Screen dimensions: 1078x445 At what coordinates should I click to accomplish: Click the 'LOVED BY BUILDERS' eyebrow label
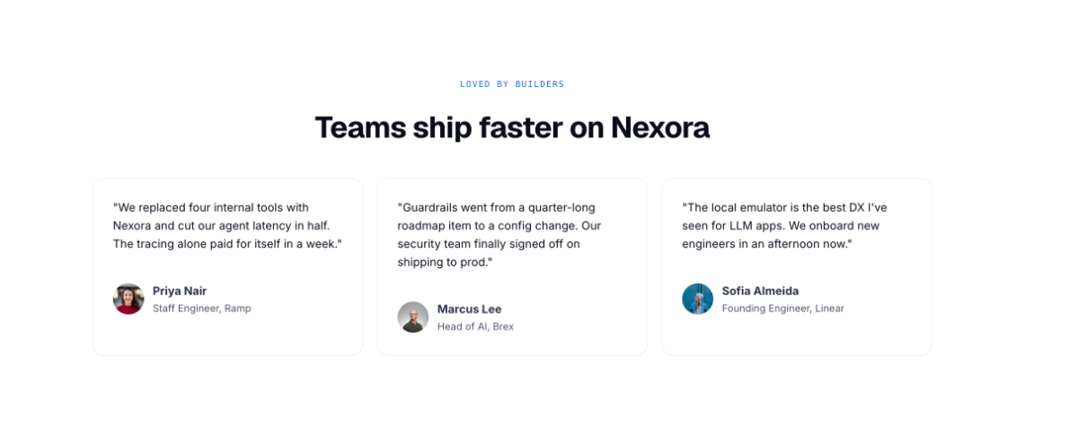coord(512,84)
